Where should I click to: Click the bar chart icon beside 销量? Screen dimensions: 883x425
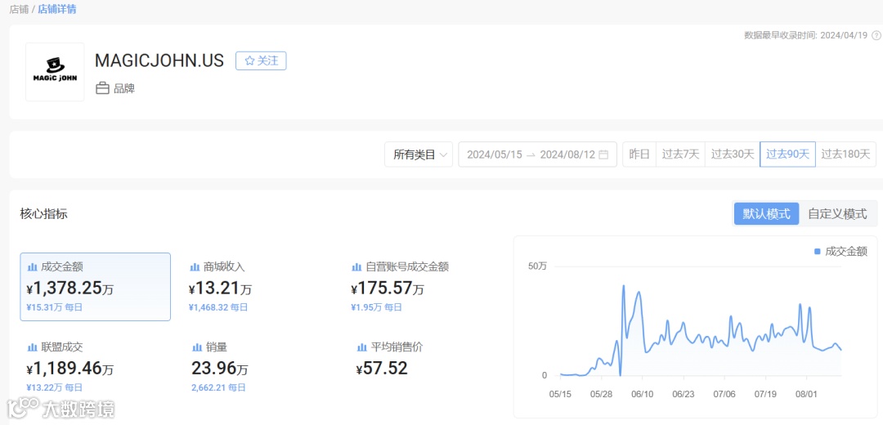tap(197, 348)
